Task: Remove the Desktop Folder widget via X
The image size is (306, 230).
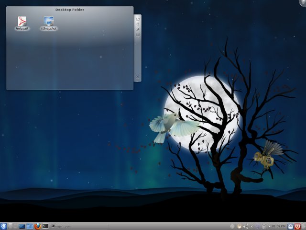Action: [x=138, y=77]
